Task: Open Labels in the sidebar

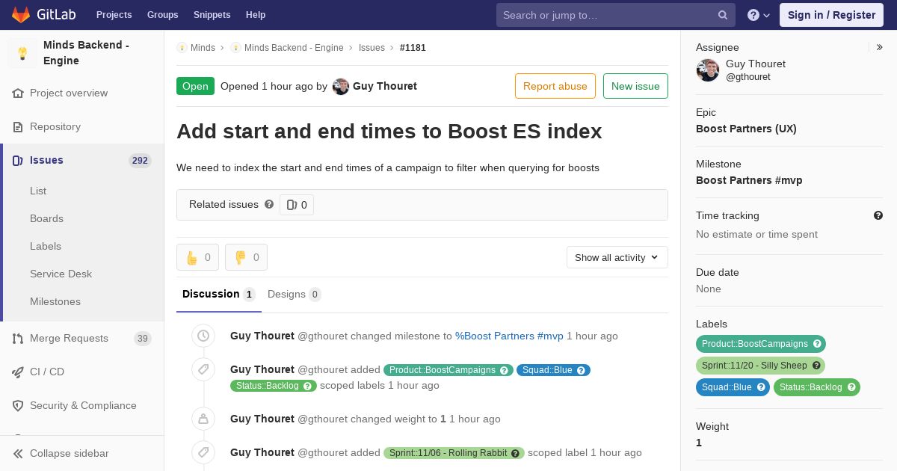Action: pos(46,247)
